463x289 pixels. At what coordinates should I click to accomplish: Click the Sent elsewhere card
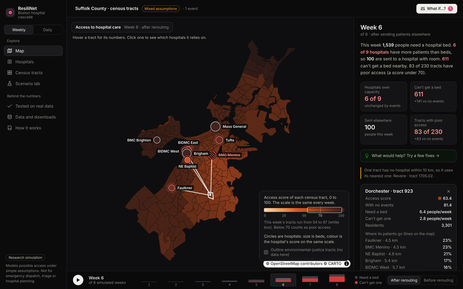coord(384,130)
